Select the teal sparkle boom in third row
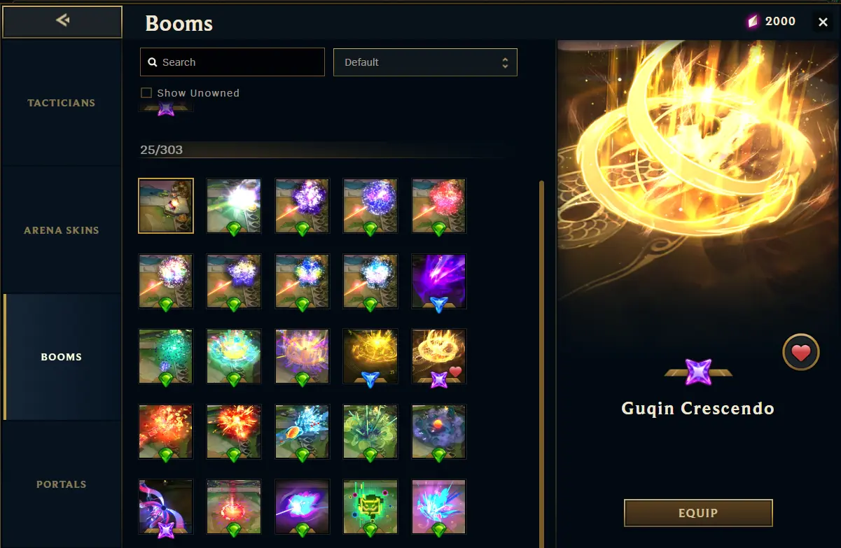This screenshot has width=841, height=548. coord(166,356)
